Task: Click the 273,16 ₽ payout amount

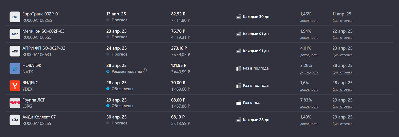Action: (x=179, y=48)
